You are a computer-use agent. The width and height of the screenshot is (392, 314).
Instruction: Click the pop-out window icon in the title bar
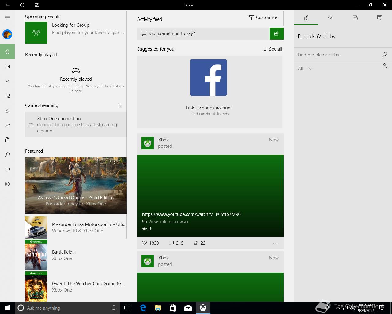pyautogui.click(x=37, y=5)
